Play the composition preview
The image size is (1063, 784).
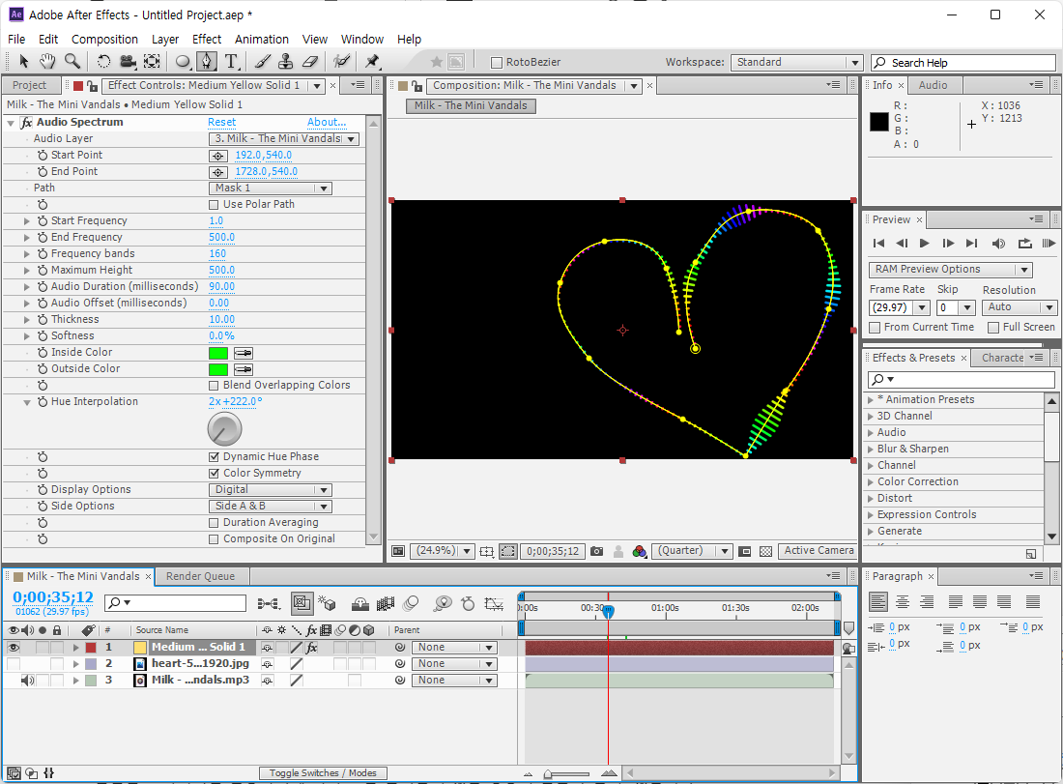tap(924, 244)
